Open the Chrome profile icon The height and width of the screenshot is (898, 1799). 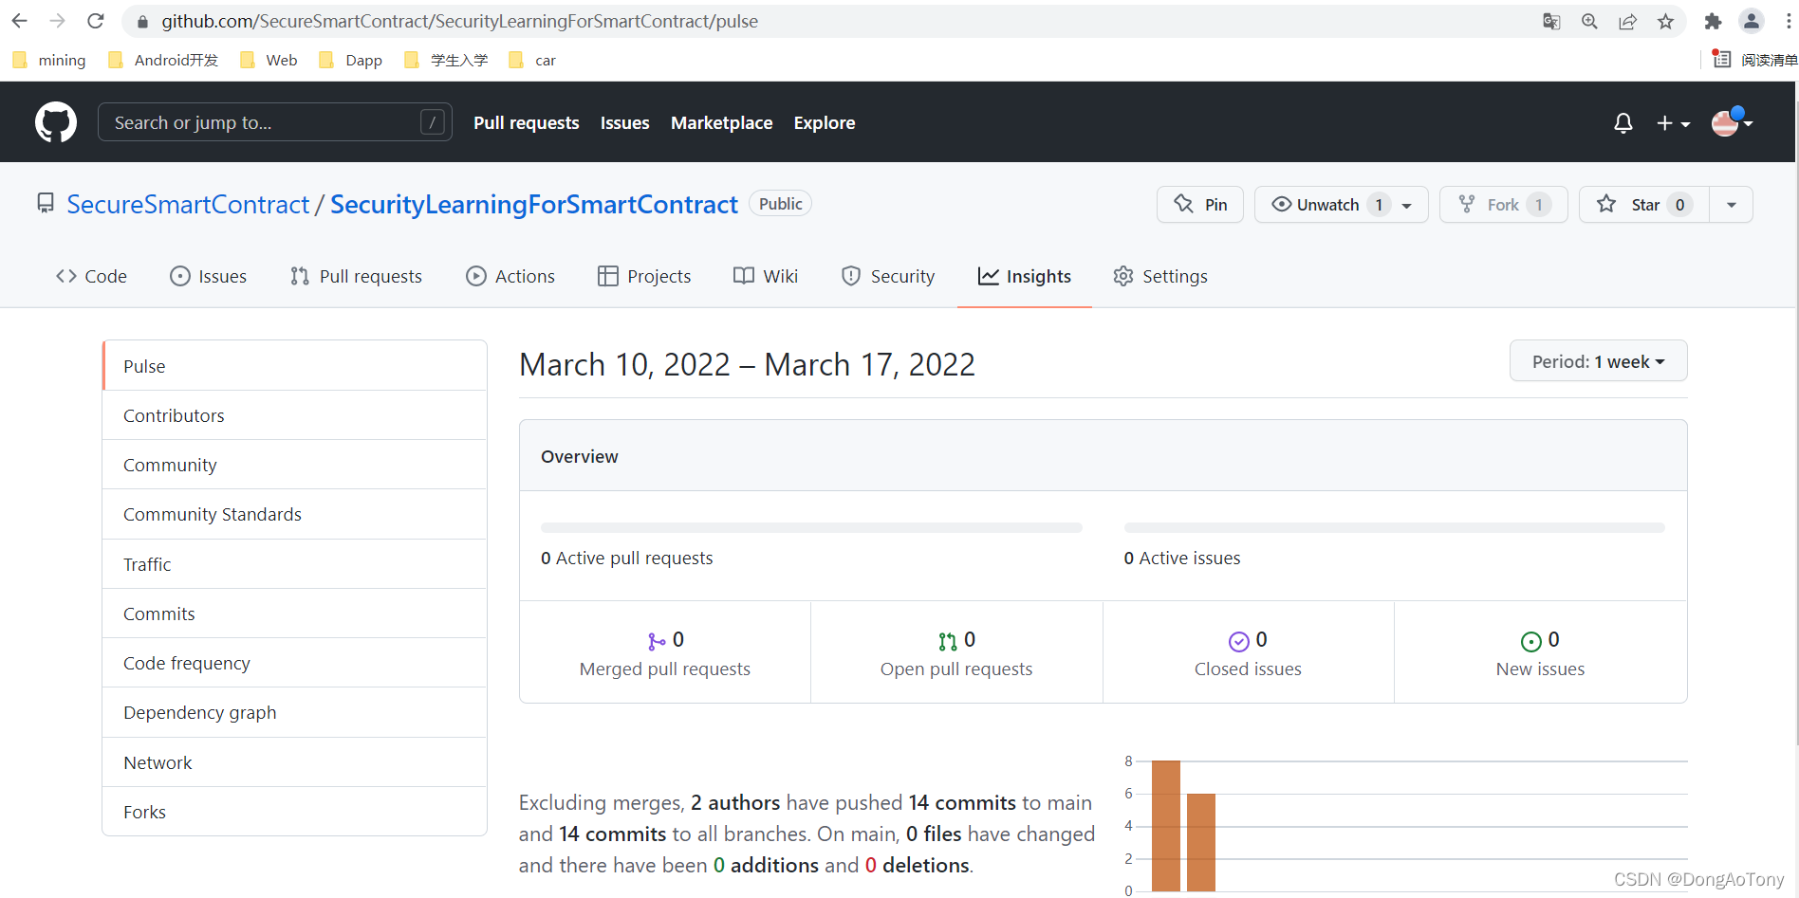tap(1751, 21)
